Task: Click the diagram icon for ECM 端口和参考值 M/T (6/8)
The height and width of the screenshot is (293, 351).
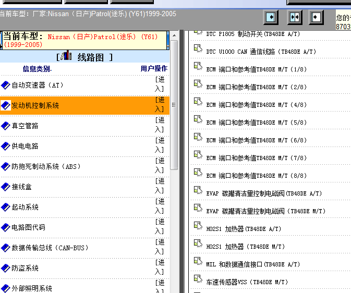Action: 198,137
